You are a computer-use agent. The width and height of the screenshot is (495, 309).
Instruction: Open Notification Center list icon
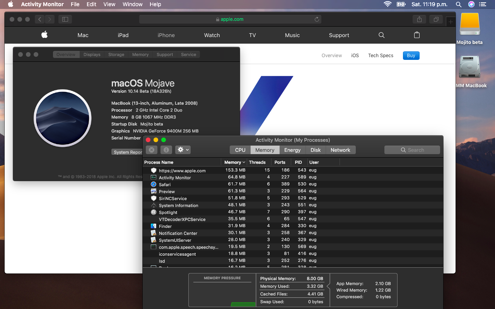(x=482, y=4)
